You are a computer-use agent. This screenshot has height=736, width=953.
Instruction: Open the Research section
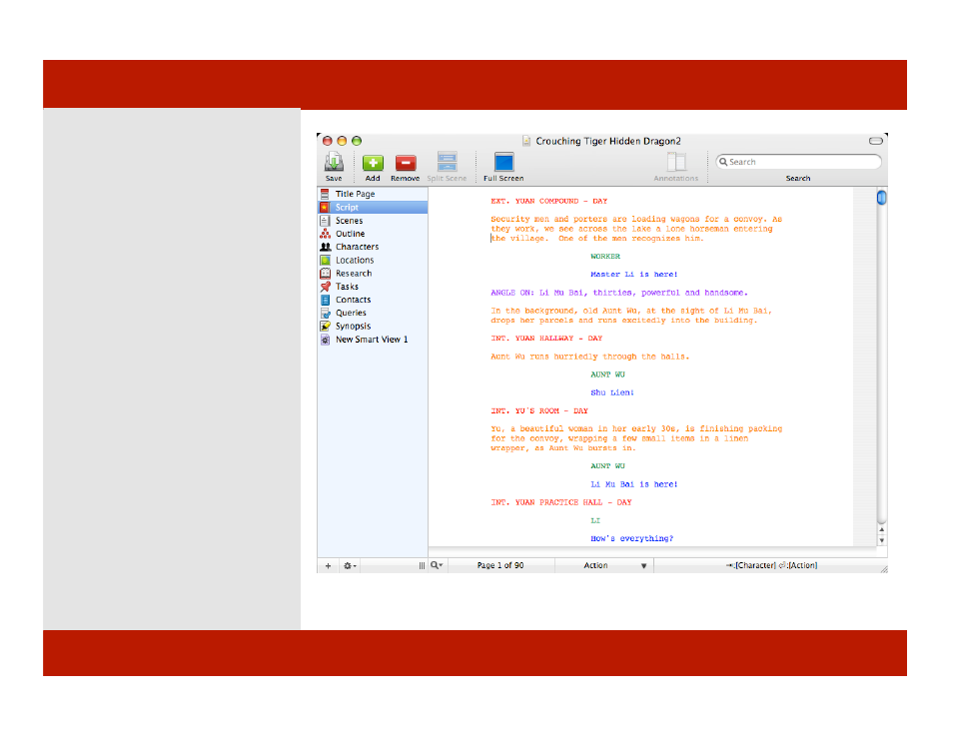click(x=373, y=274)
